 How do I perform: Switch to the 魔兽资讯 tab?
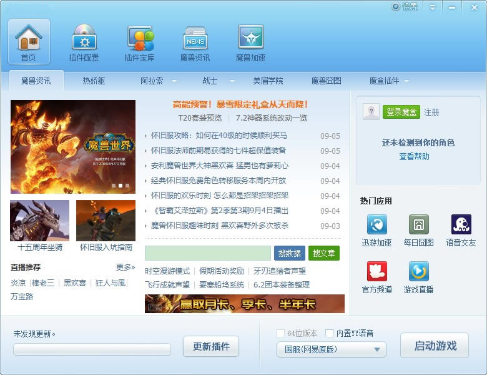click(36, 81)
